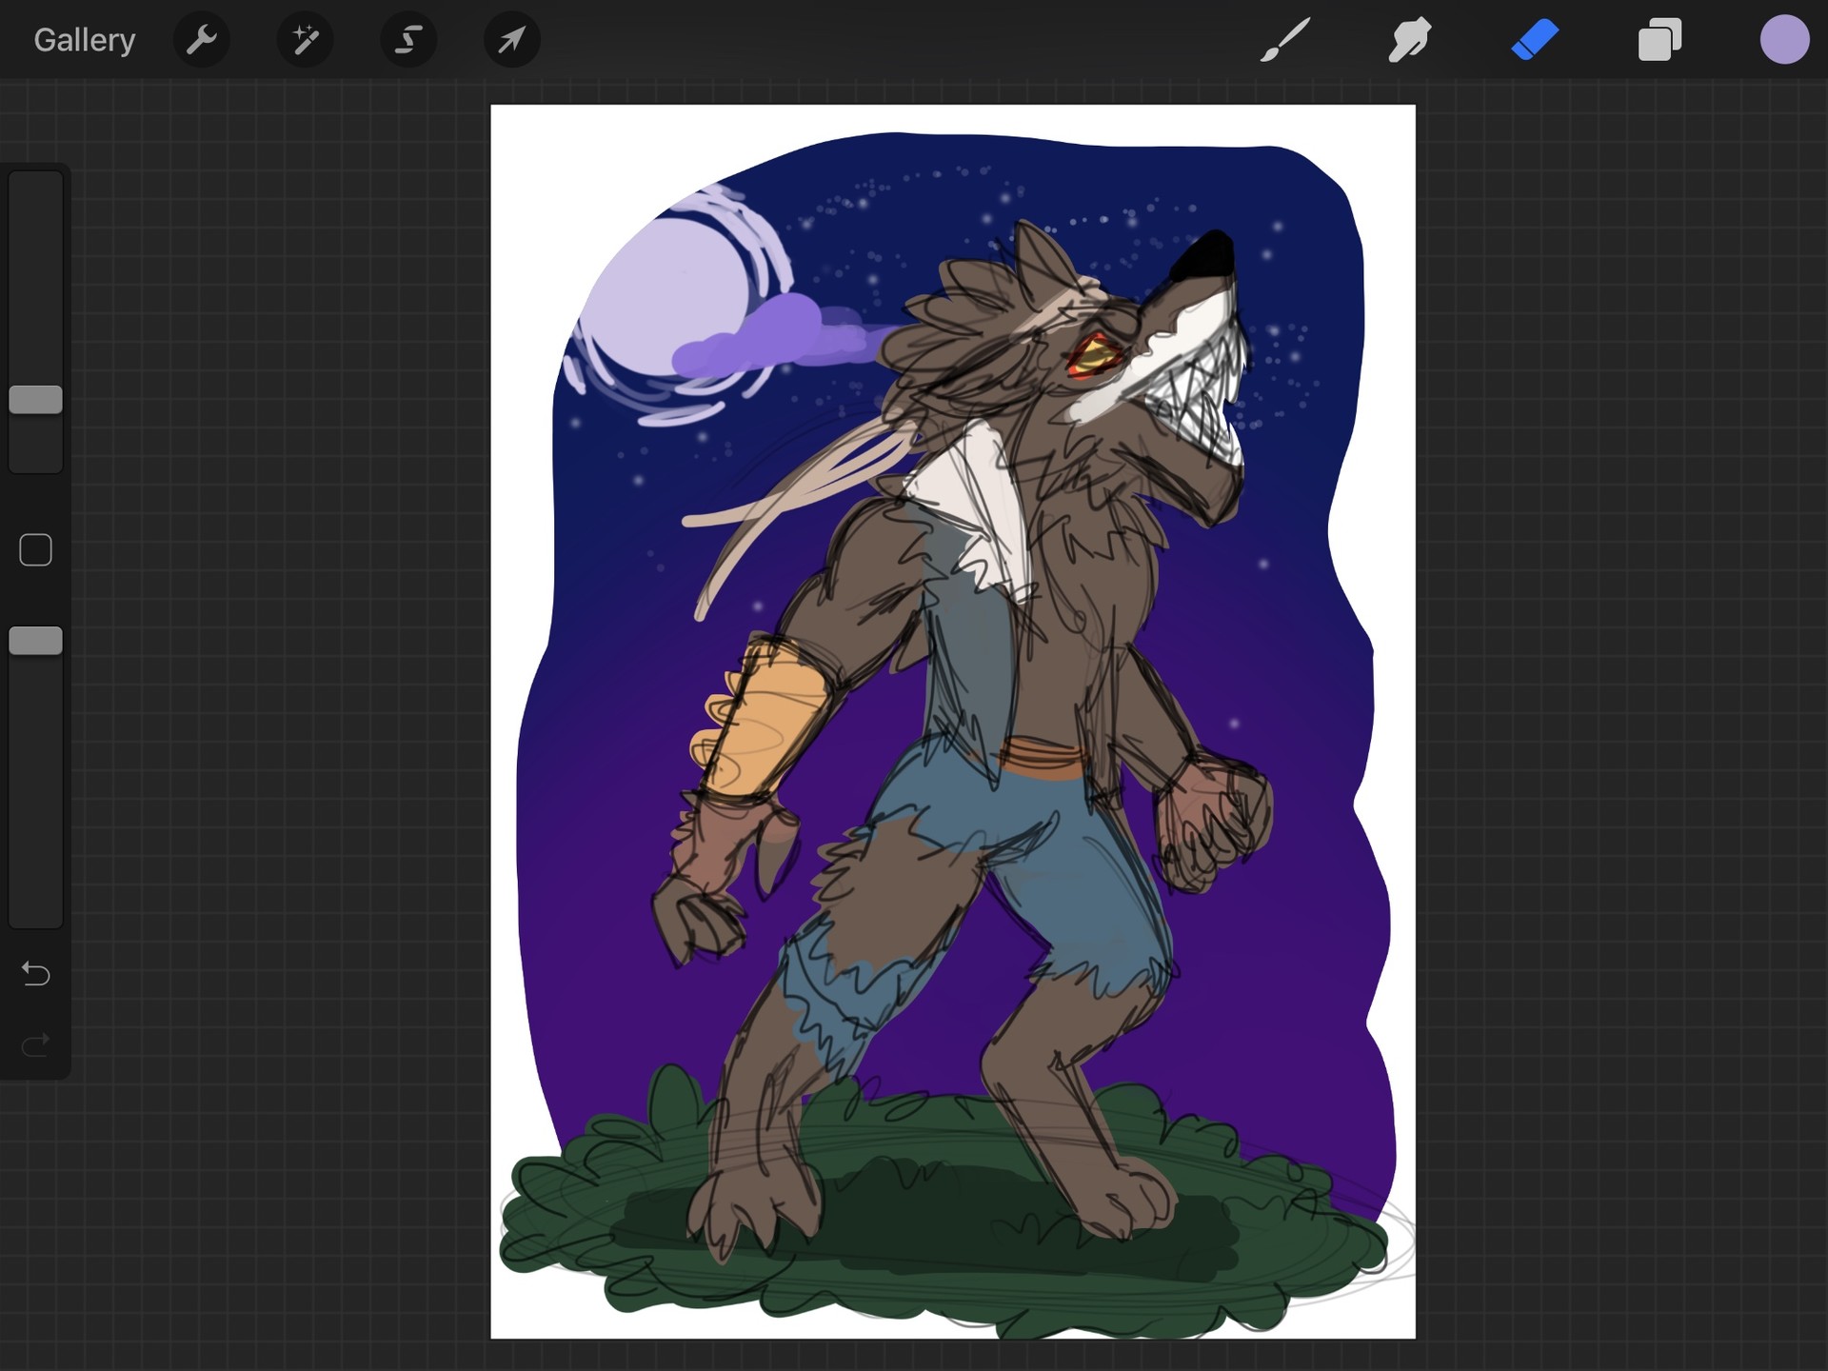This screenshot has width=1828, height=1371.
Task: Open the Layers panel
Action: (1659, 39)
